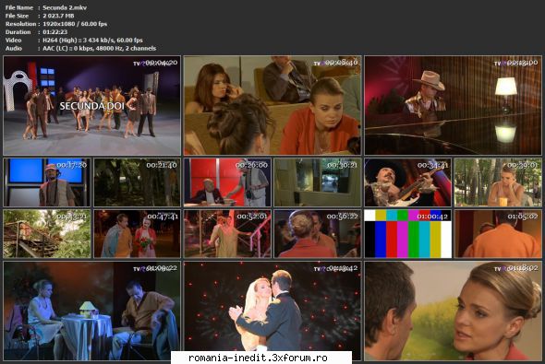Select the thumbnail timestamped 00:56:22
Image resolution: width=545 pixels, height=364 pixels.
click(x=318, y=234)
